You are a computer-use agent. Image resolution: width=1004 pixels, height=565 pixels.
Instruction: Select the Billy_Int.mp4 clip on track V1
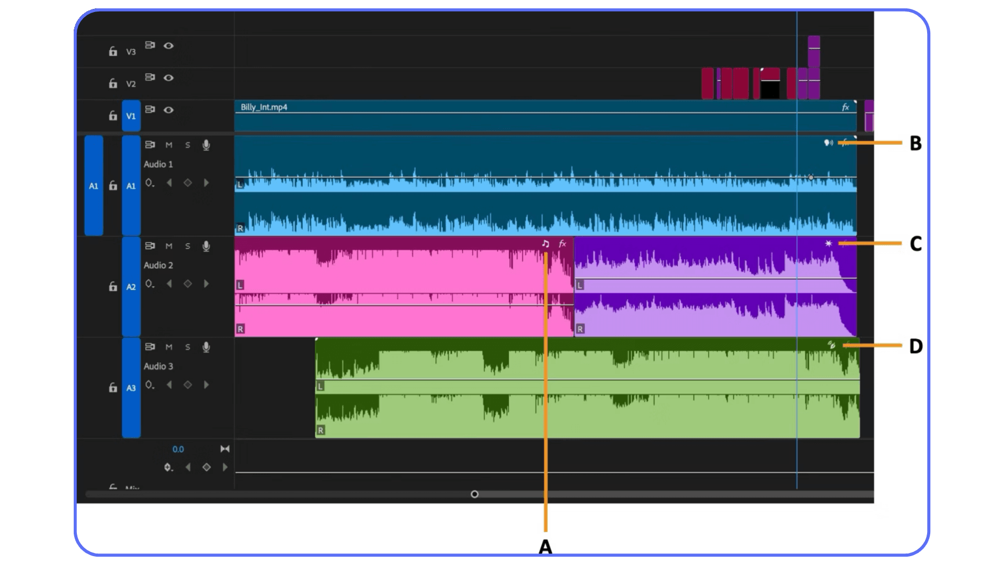point(523,118)
